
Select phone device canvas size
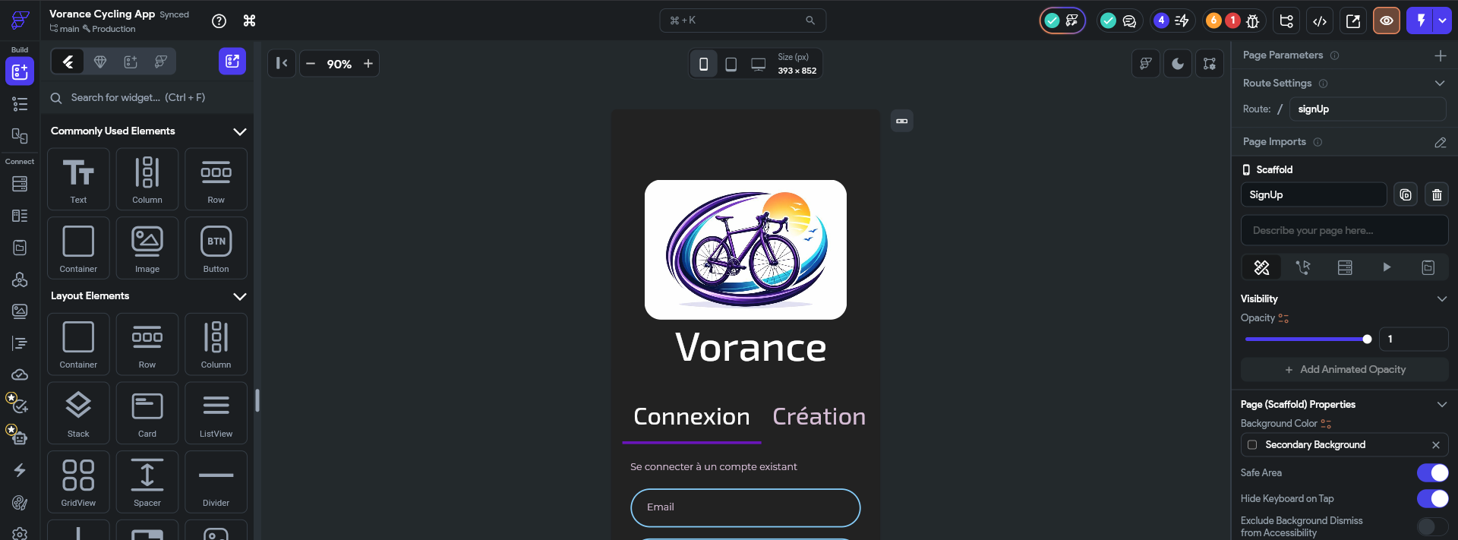[704, 64]
